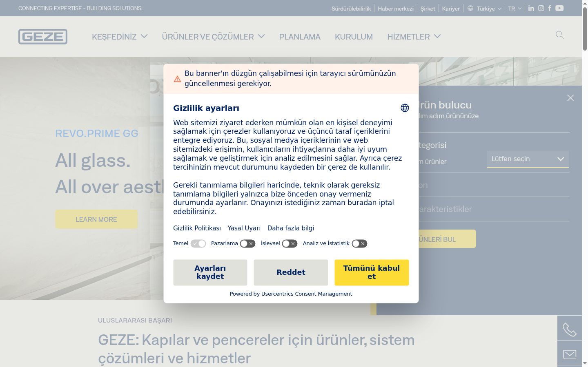This screenshot has height=367, width=588.
Task: Open Yasal Uyarı link
Action: (244, 228)
